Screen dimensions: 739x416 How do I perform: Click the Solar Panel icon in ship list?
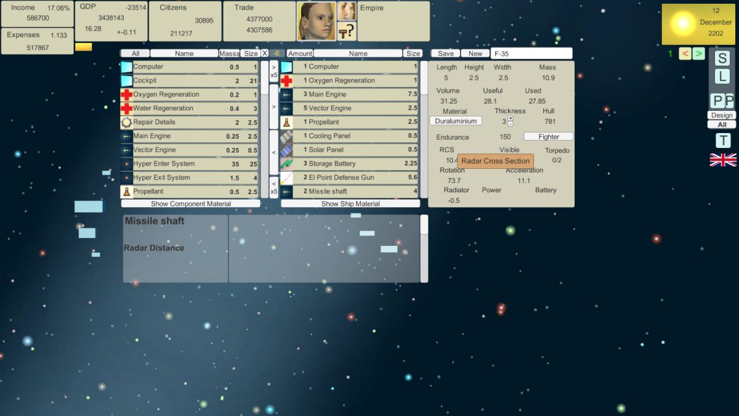click(286, 150)
